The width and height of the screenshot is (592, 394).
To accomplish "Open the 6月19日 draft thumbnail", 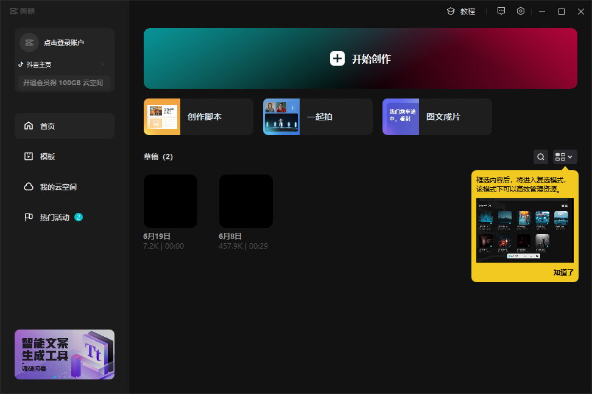I will (x=171, y=201).
